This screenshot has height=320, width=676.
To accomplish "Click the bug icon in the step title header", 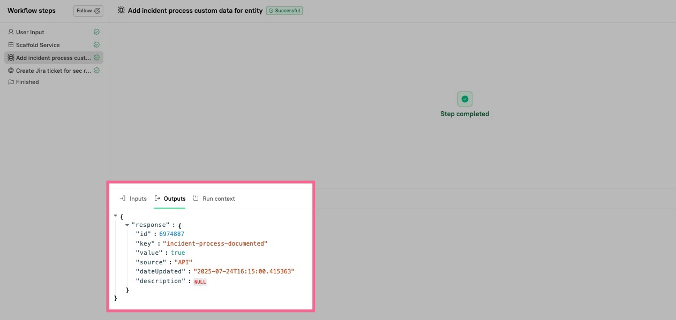I will coord(122,11).
